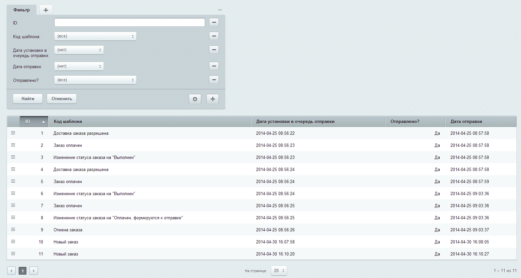Open Дата установки в очередь отправки dropdown
This screenshot has width=521, height=278.
click(79, 50)
